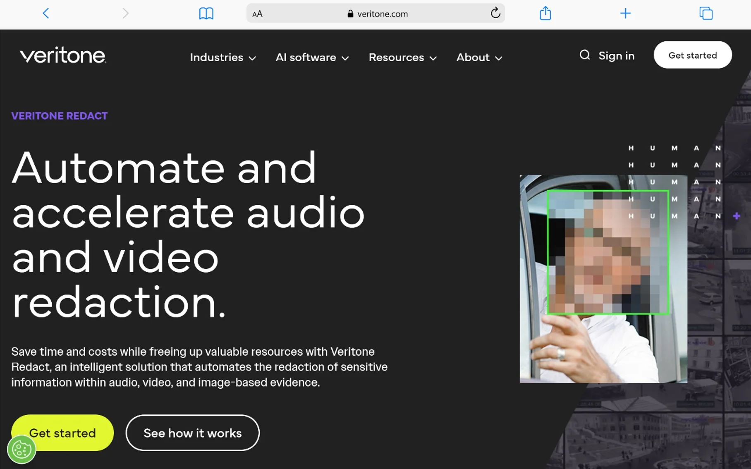Image resolution: width=751 pixels, height=469 pixels.
Task: Go back with Safari's back arrow
Action: point(46,13)
